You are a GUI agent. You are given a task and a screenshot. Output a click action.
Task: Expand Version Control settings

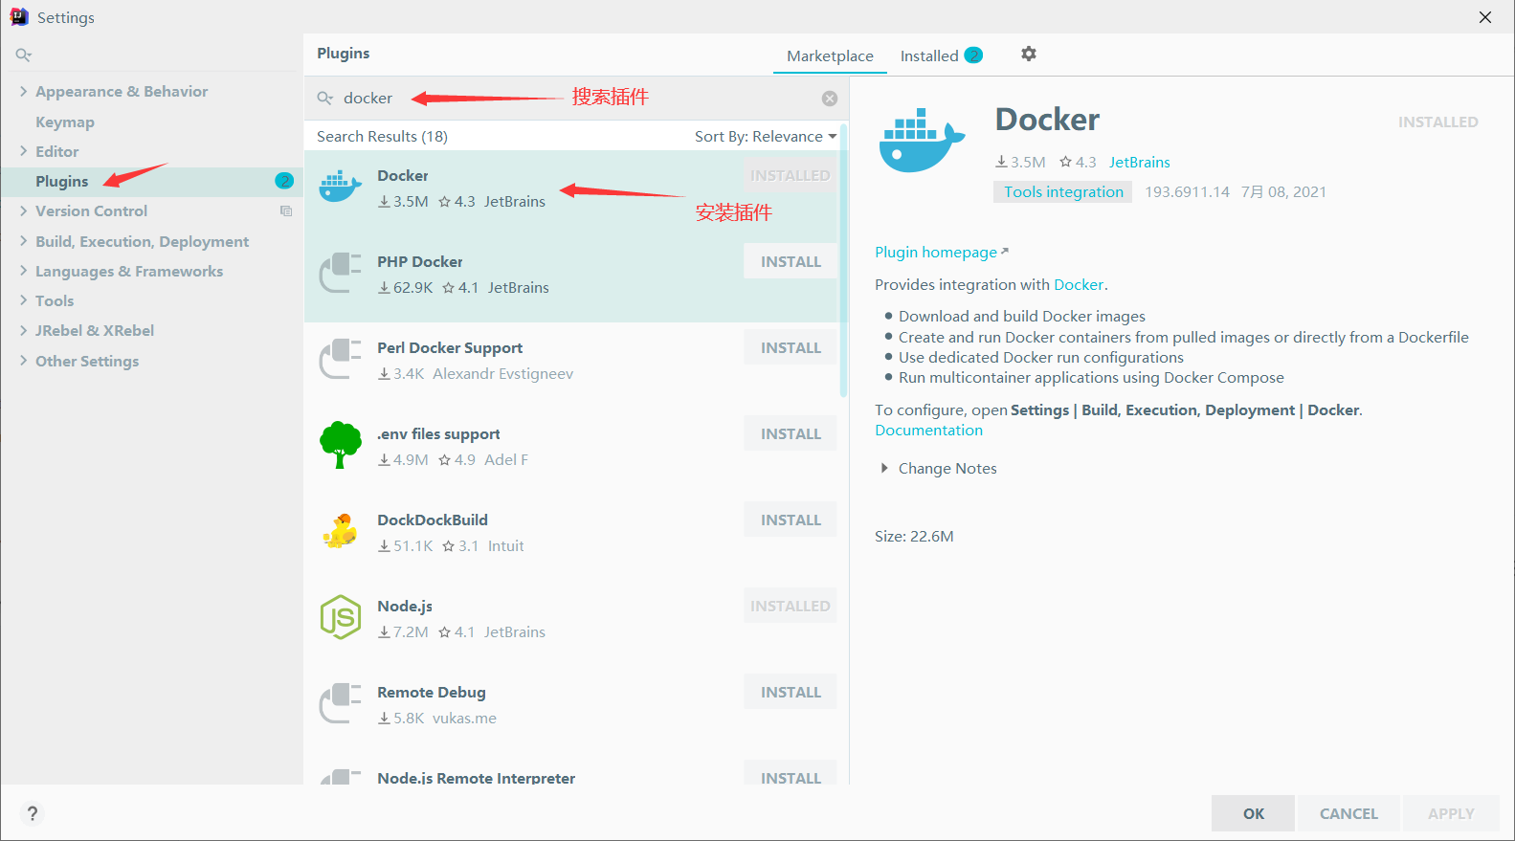[x=23, y=210]
